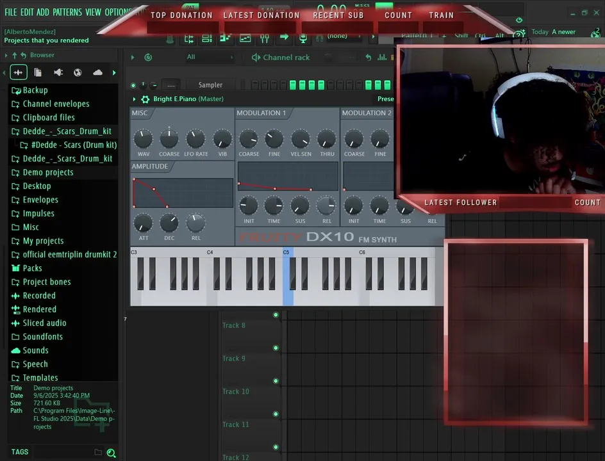Click the AMPLITUDE envelope display
605x461 pixels.
pyautogui.click(x=183, y=193)
